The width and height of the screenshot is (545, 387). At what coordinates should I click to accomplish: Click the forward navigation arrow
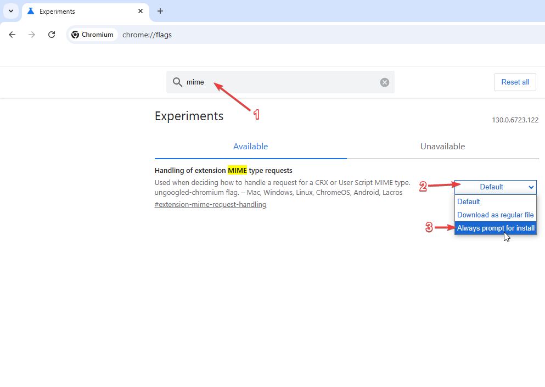[x=32, y=35]
